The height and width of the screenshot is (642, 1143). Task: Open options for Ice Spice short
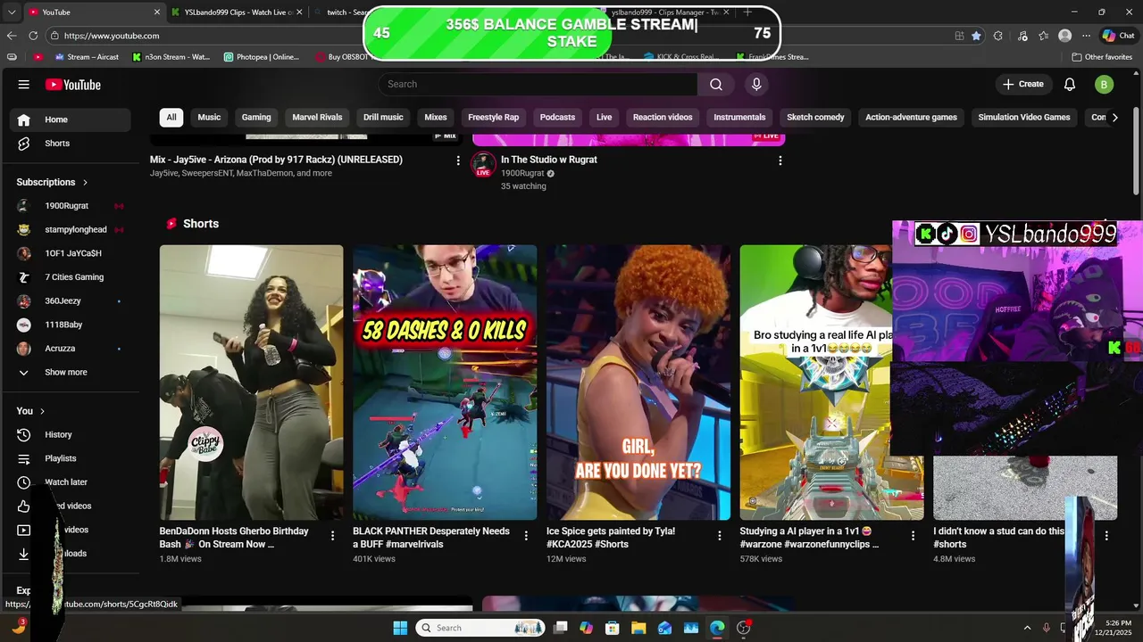click(x=720, y=536)
